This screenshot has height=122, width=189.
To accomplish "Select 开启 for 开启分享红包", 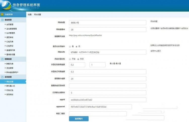I will (x=70, y=59).
